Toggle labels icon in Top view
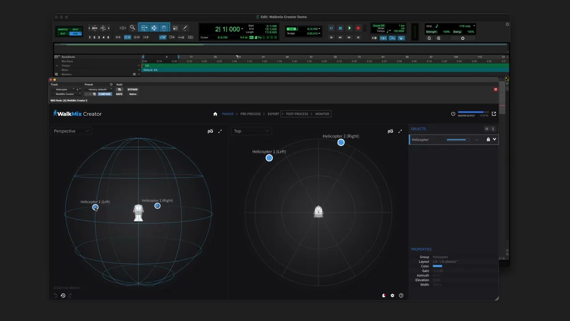Image resolution: width=570 pixels, height=321 pixels. coord(390,131)
